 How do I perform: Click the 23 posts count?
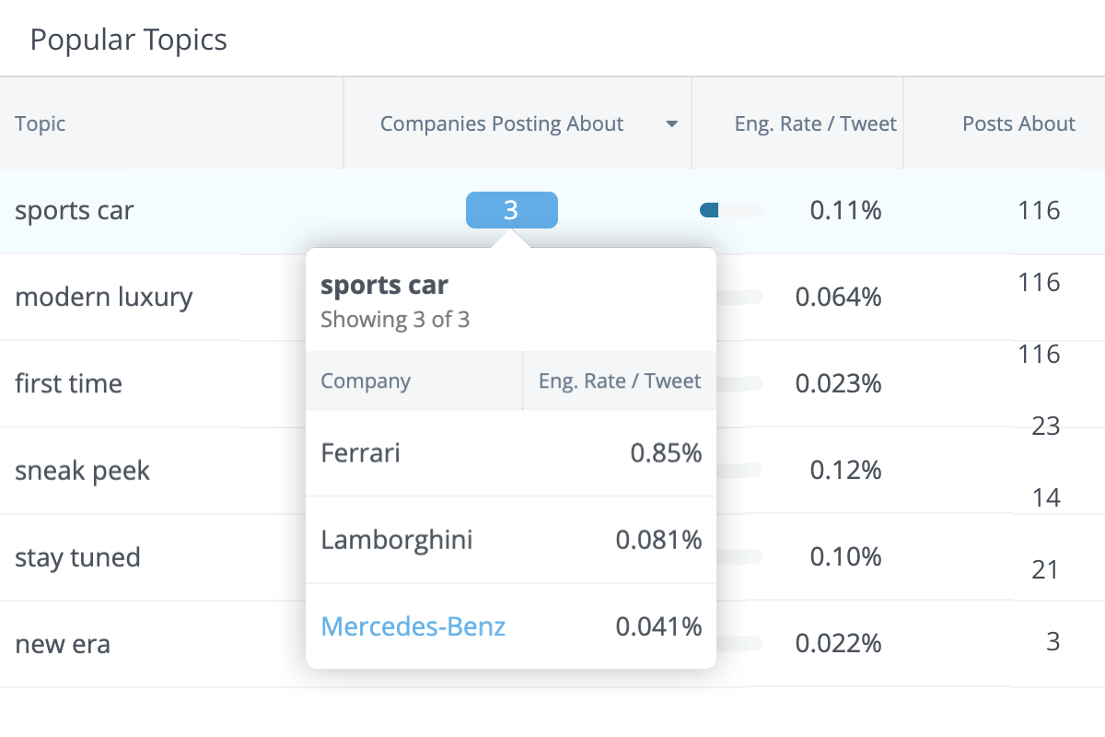pos(1046,427)
